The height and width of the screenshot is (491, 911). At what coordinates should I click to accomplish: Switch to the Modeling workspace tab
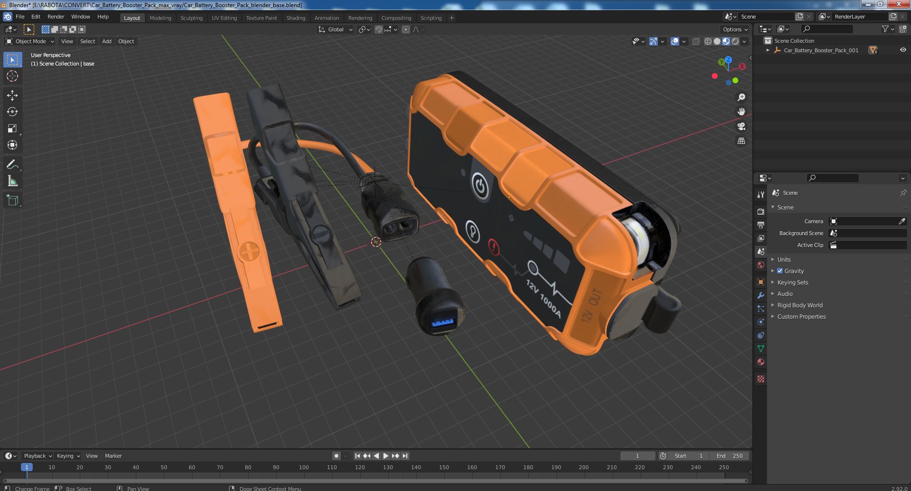(x=160, y=18)
